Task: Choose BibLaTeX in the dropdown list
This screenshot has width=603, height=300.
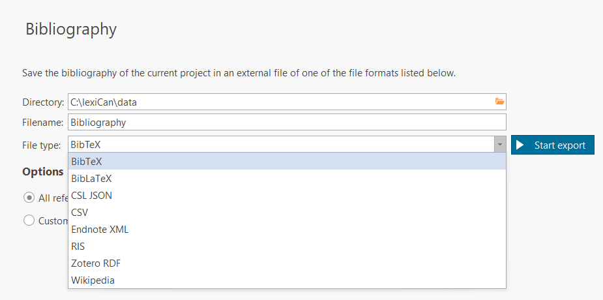Action: tap(91, 178)
